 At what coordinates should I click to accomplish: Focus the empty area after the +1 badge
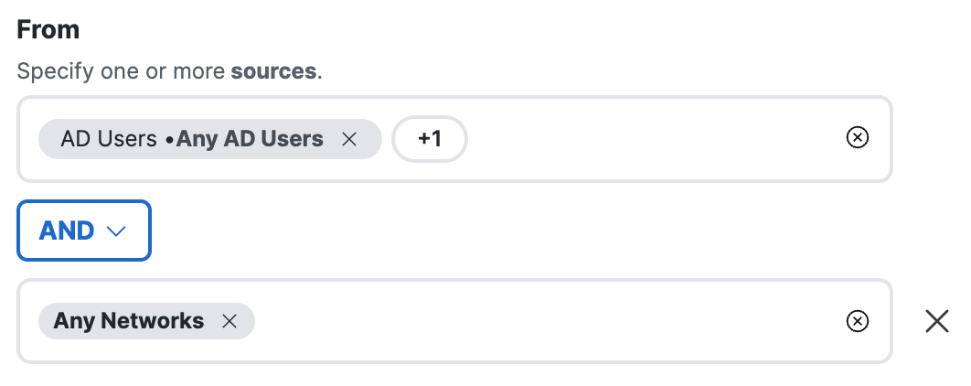tap(654, 139)
